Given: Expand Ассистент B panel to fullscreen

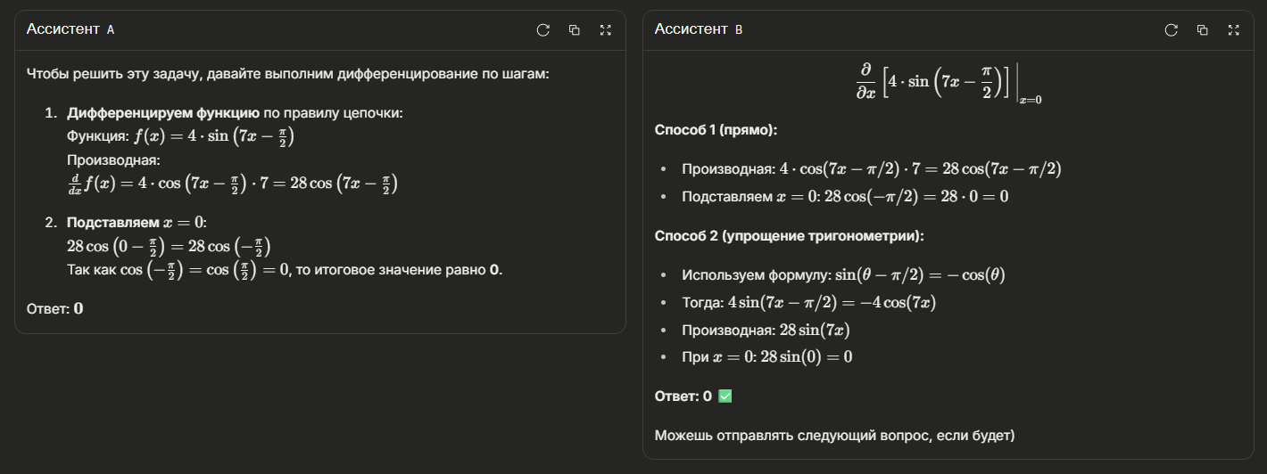Looking at the screenshot, I should [x=1234, y=30].
